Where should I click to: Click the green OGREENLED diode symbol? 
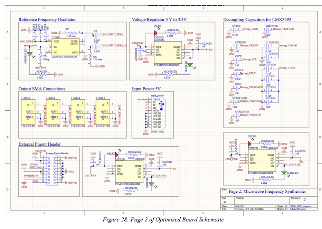[30, 54]
